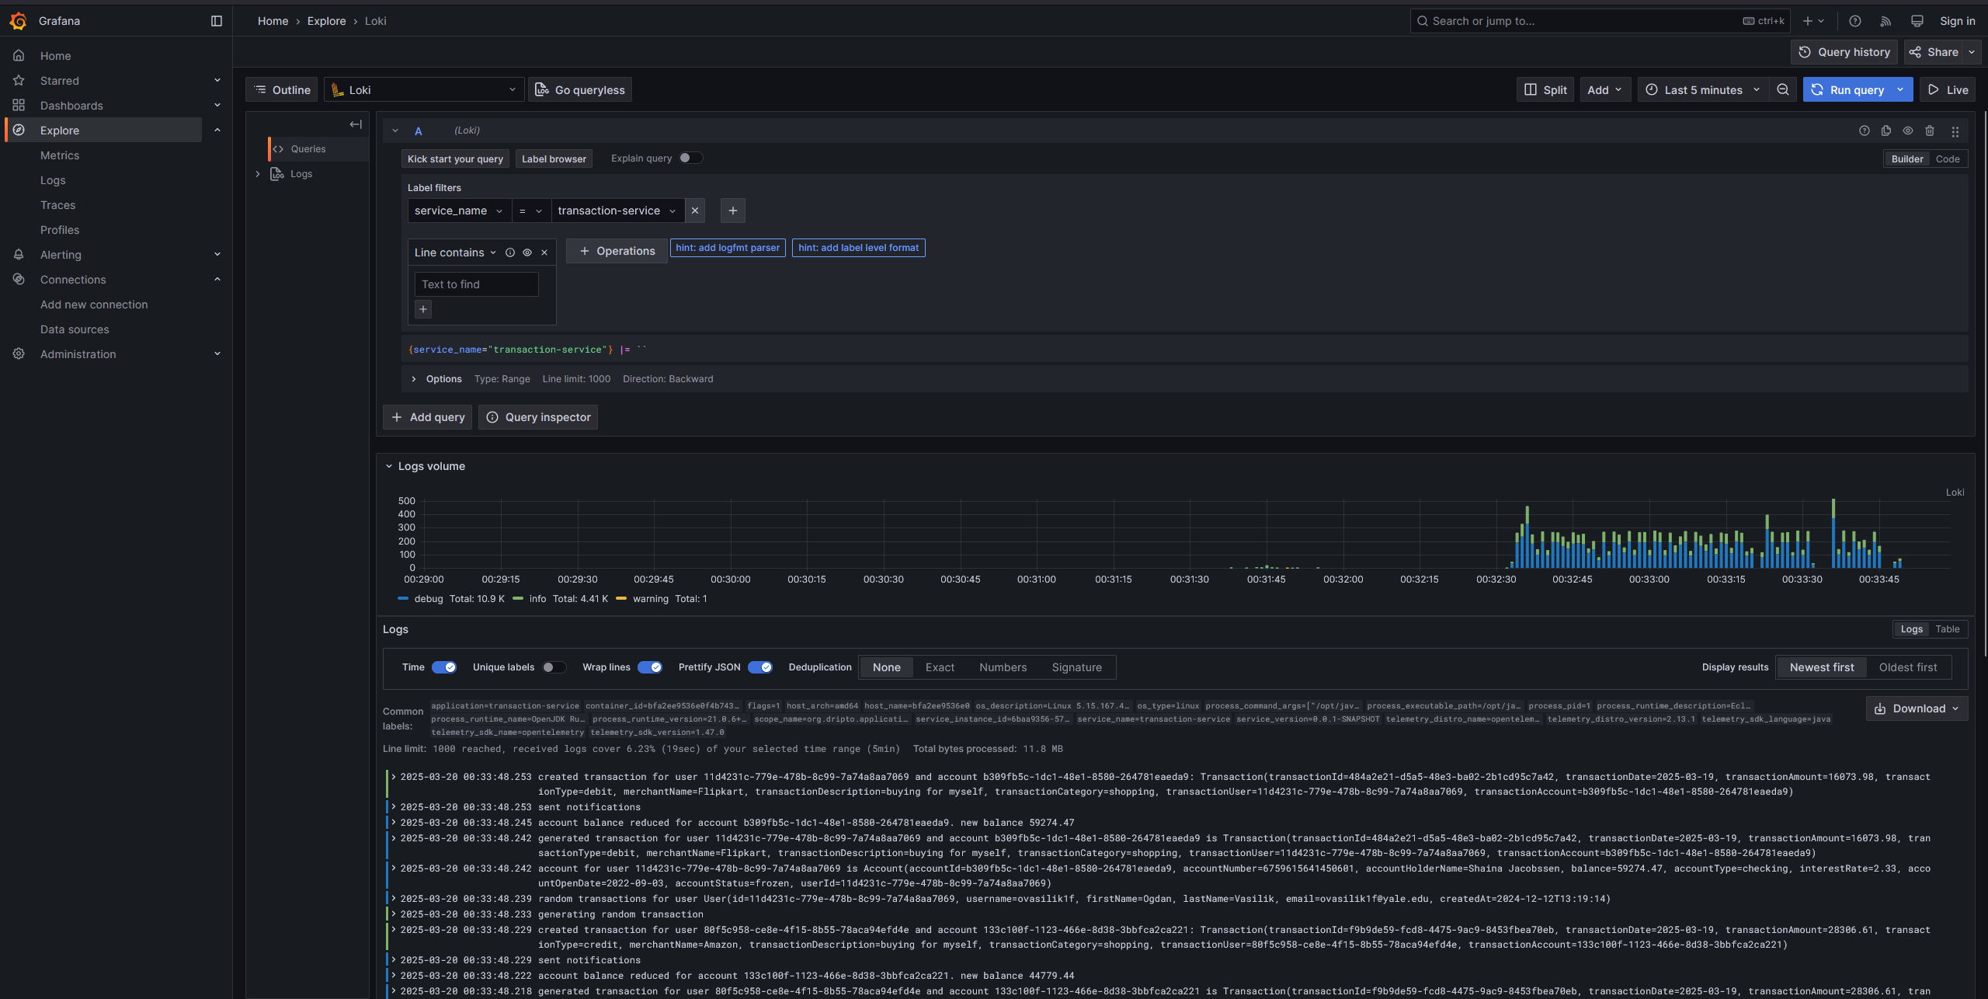
Task: Click the Query inspector button
Action: [538, 417]
